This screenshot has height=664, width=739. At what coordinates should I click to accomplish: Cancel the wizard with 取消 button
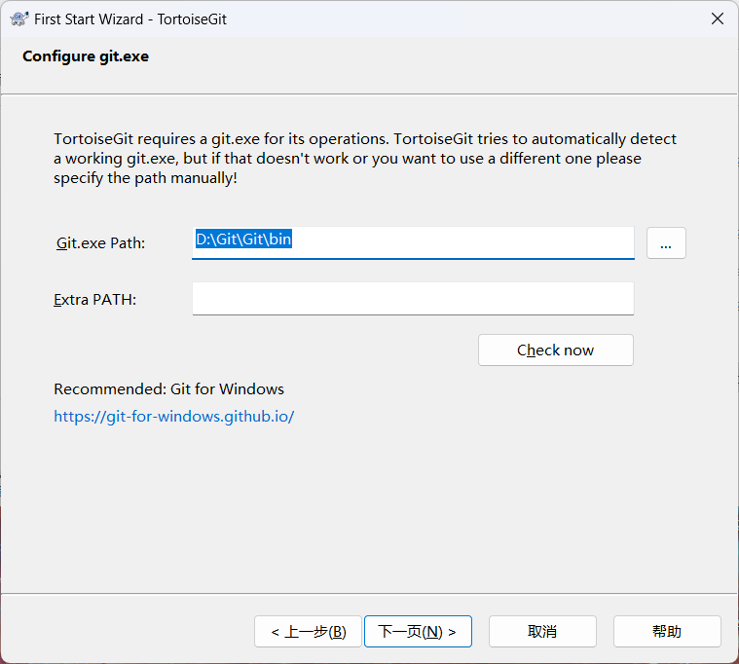point(542,632)
